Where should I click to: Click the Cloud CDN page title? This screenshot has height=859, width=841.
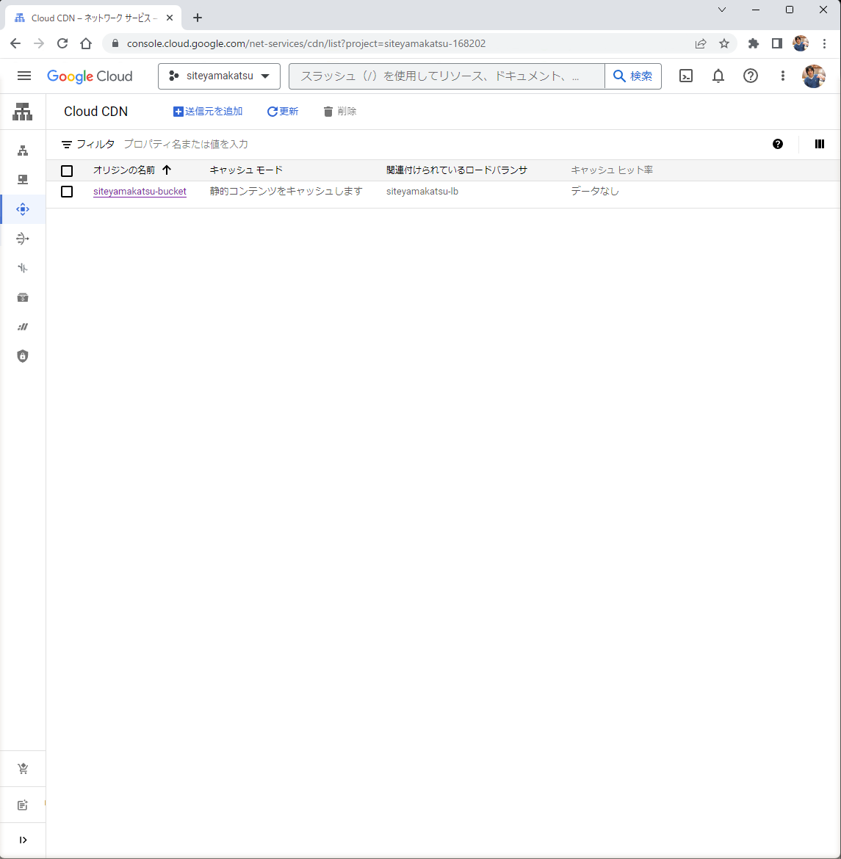click(96, 112)
